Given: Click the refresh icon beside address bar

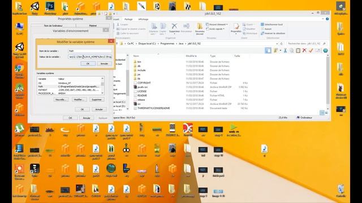Looking at the screenshot, I should [282, 43].
